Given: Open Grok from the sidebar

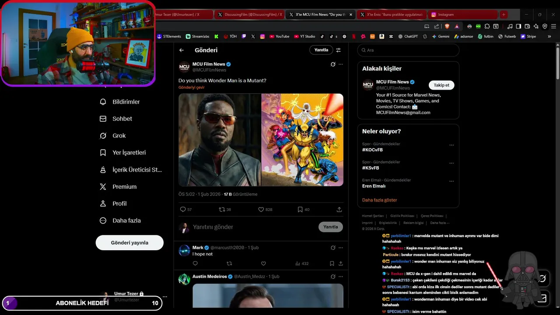Looking at the screenshot, I should [x=113, y=136].
